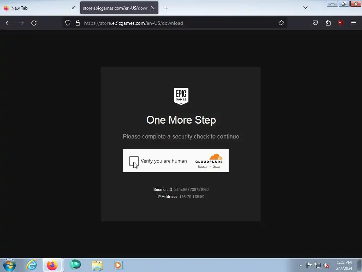The width and height of the screenshot is (362, 272).
Task: Click the One More Step heading
Action: click(181, 120)
